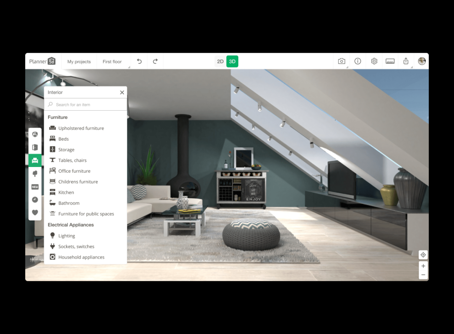Open My projects
Viewport: 454px width, 334px height.
coord(79,61)
